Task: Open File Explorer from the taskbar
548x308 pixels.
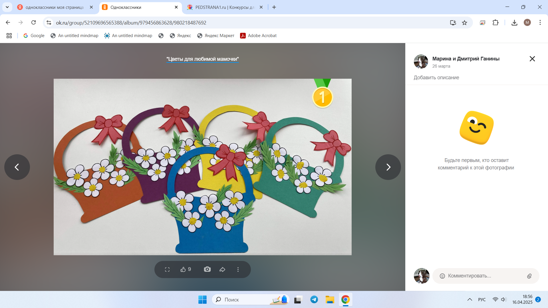Action: [330, 300]
